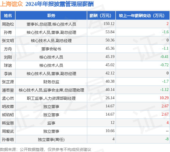Image resolution: width=170 pixels, height=152 pixels.
Task: Click the name 孙菁
Action: [8, 32]
